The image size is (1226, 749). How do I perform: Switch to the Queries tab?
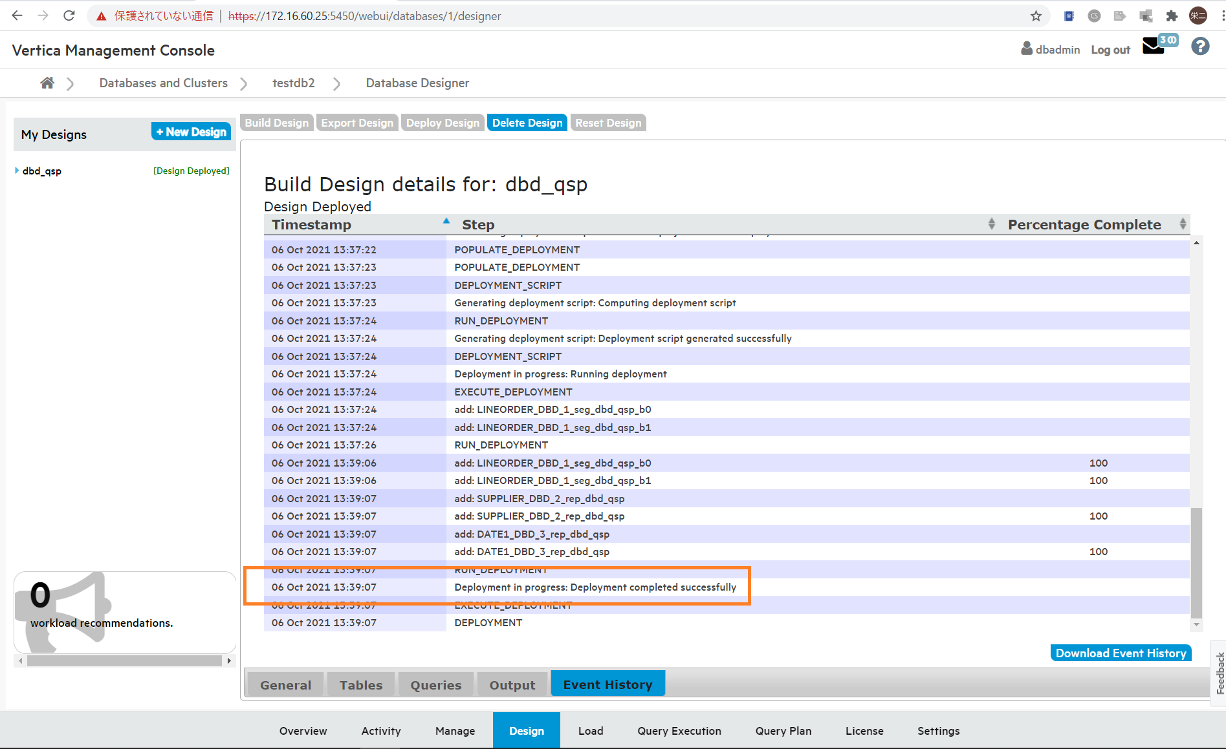tap(436, 685)
